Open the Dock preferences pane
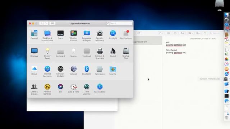230x129 pixels. pos(60,35)
